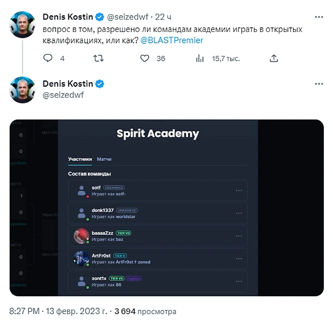Click the reply icon under the first tweet
The image size is (333, 326).
pos(48,58)
